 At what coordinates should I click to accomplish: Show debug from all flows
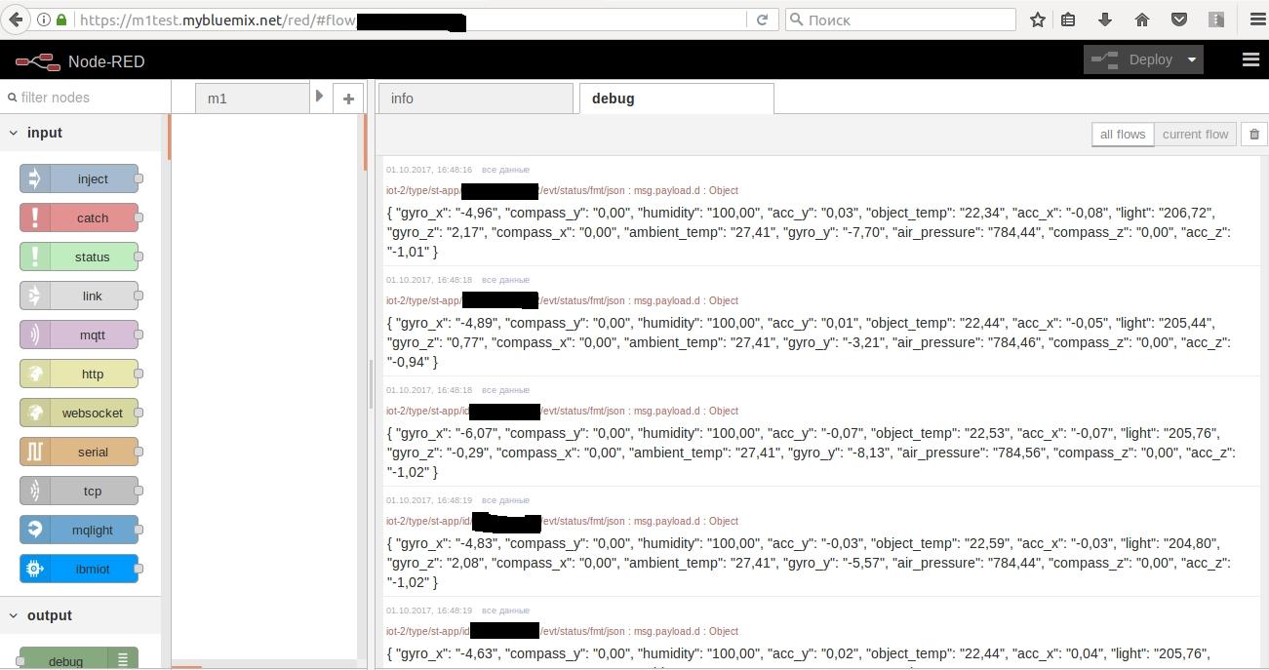click(1123, 135)
